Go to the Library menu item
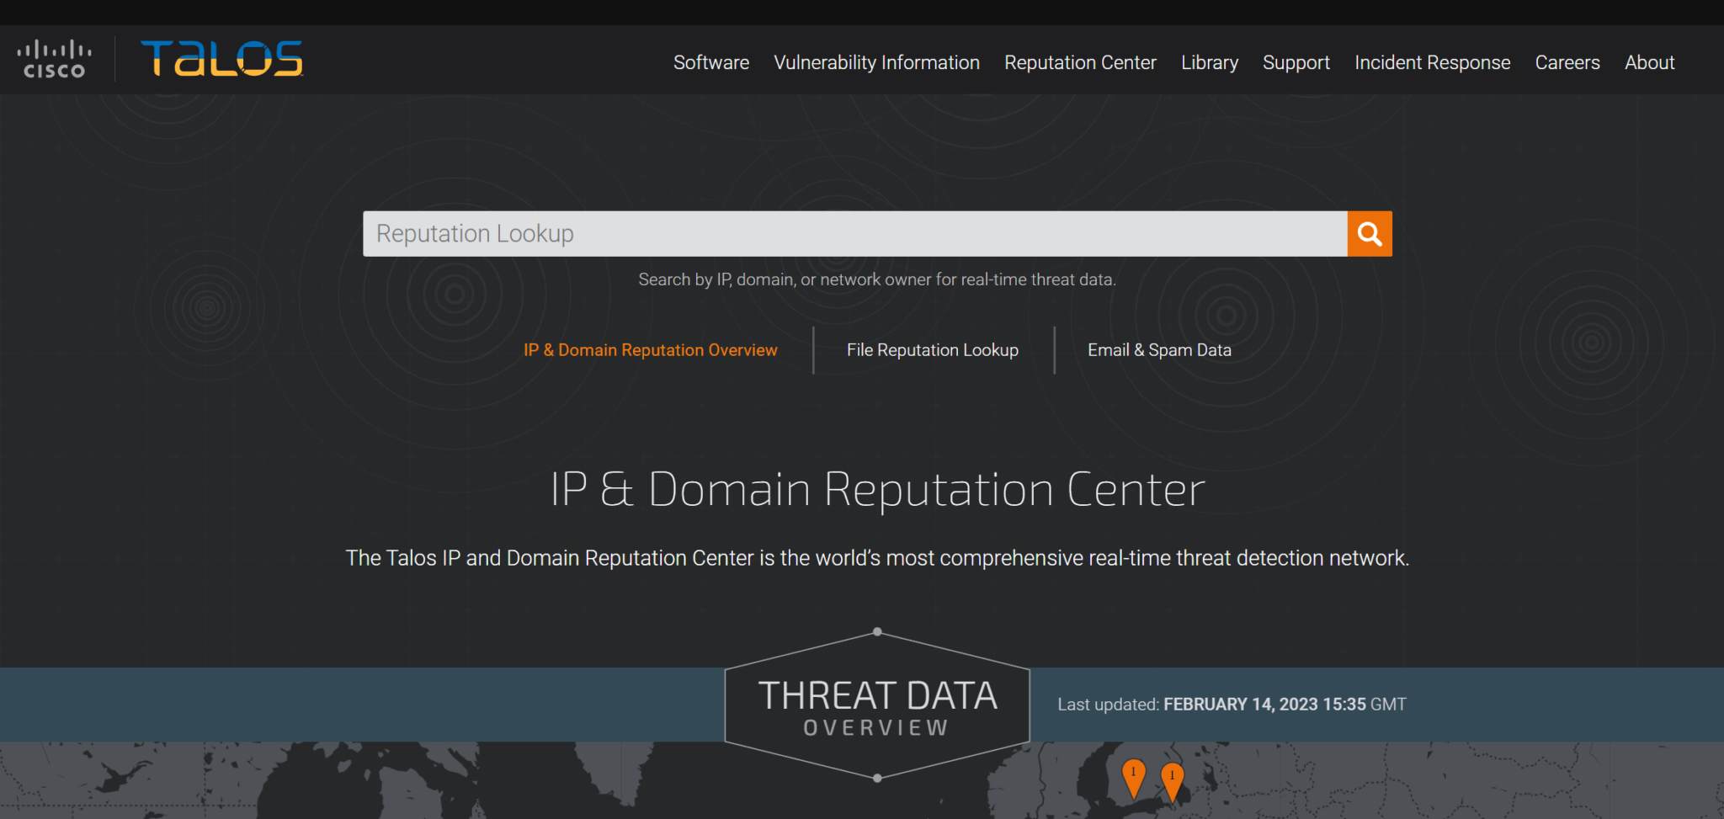 point(1209,63)
